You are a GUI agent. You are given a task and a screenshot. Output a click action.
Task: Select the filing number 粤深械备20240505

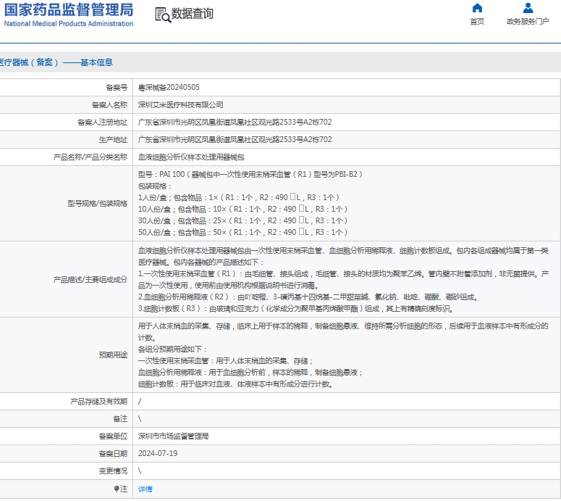pyautogui.click(x=169, y=88)
